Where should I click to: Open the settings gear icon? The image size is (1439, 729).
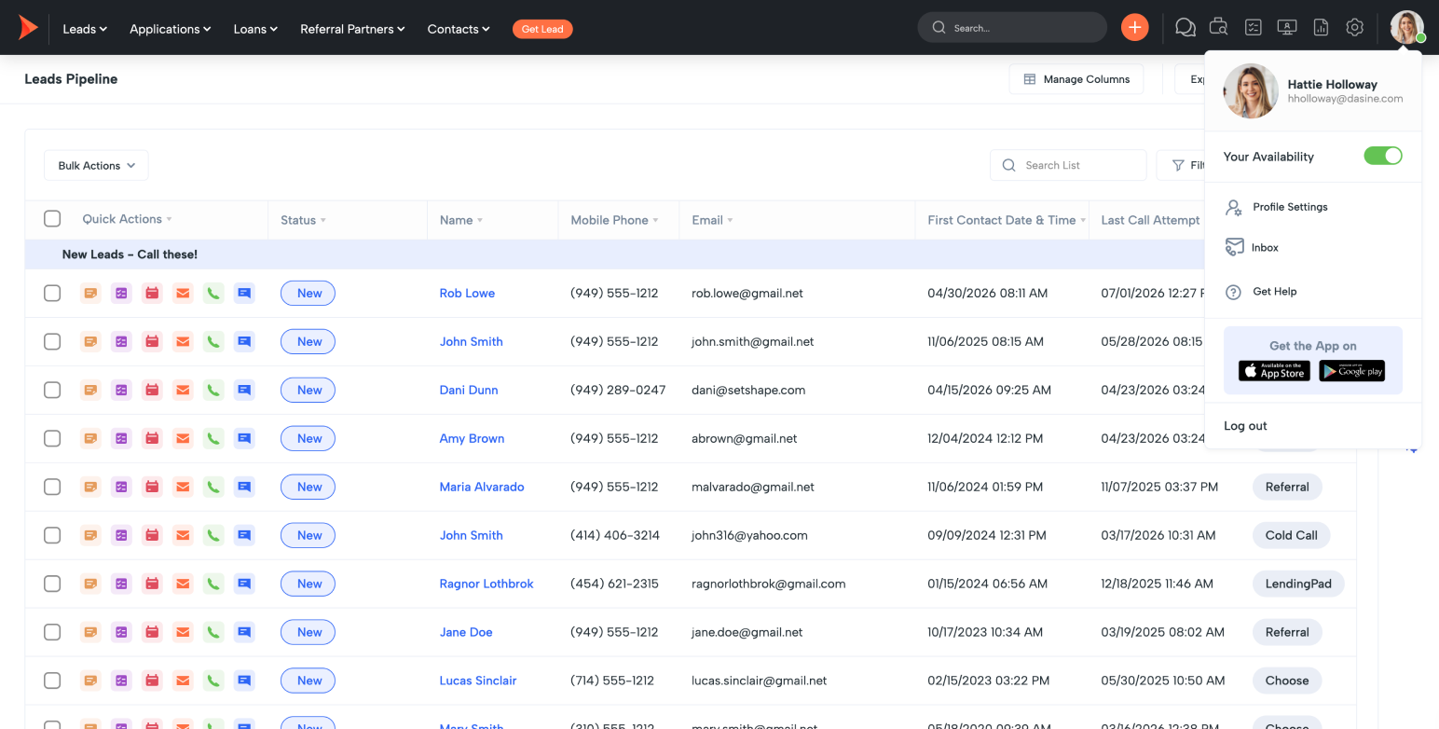click(x=1355, y=28)
